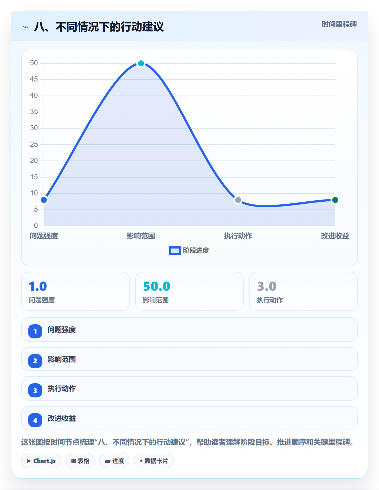Select the 执行动作 step row text

(x=62, y=389)
